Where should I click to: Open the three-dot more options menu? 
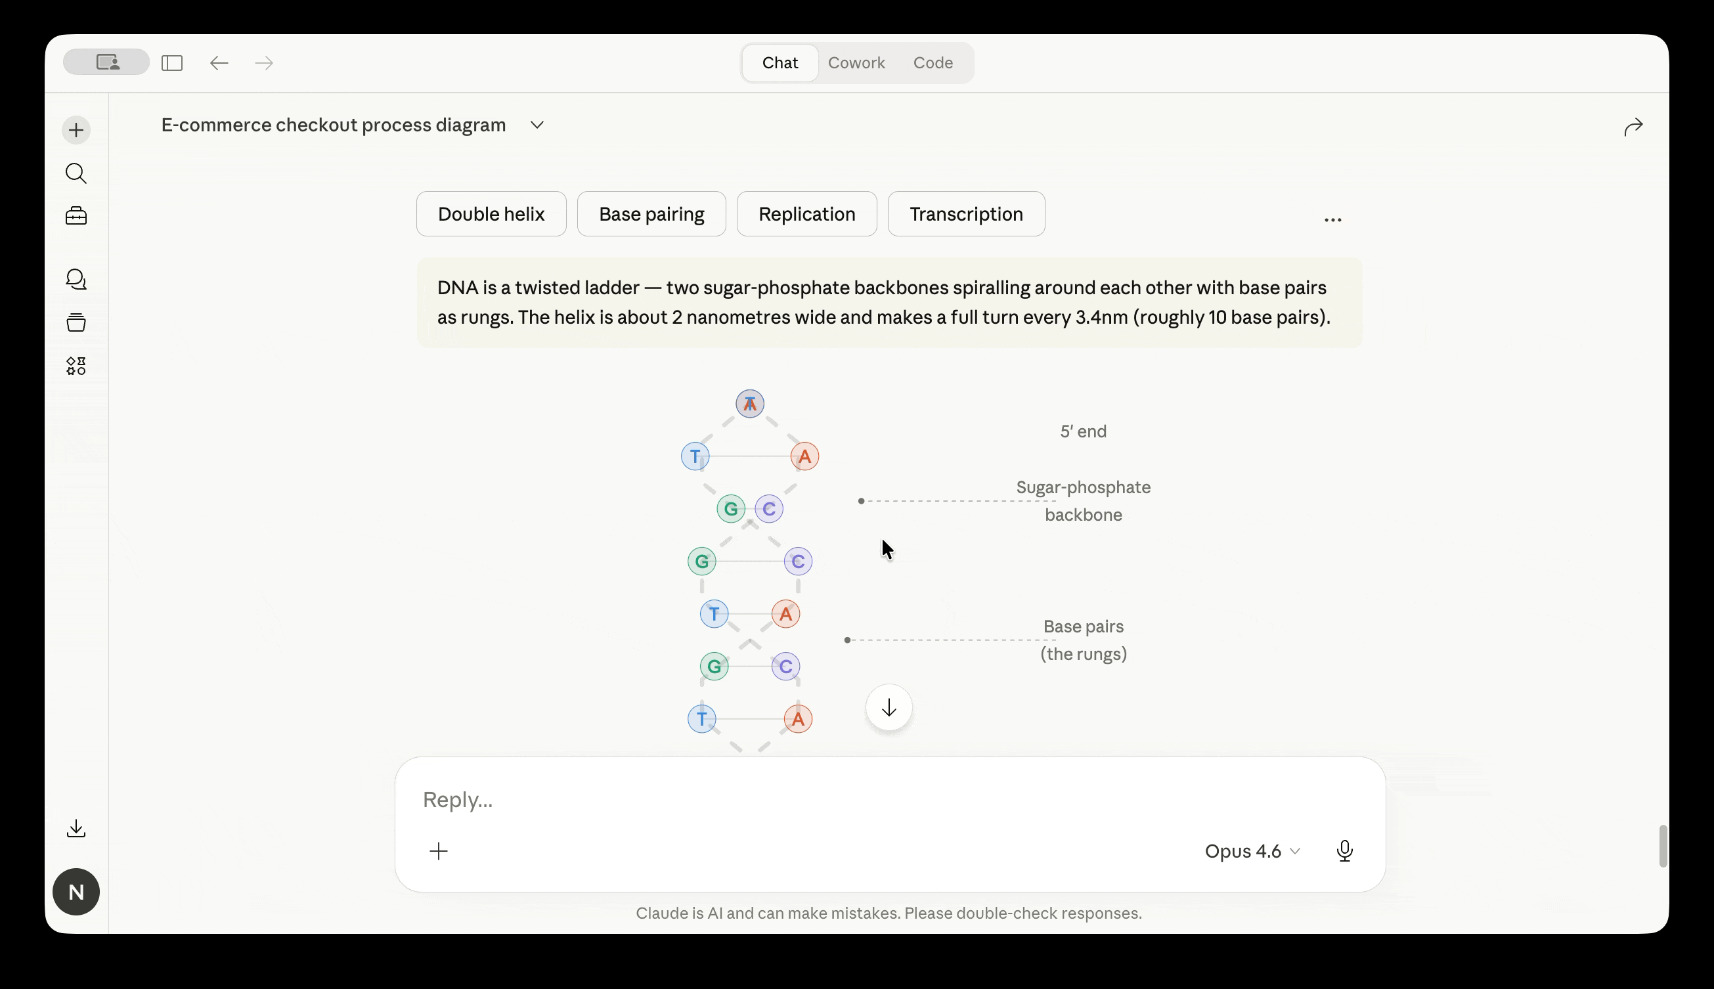click(1332, 220)
